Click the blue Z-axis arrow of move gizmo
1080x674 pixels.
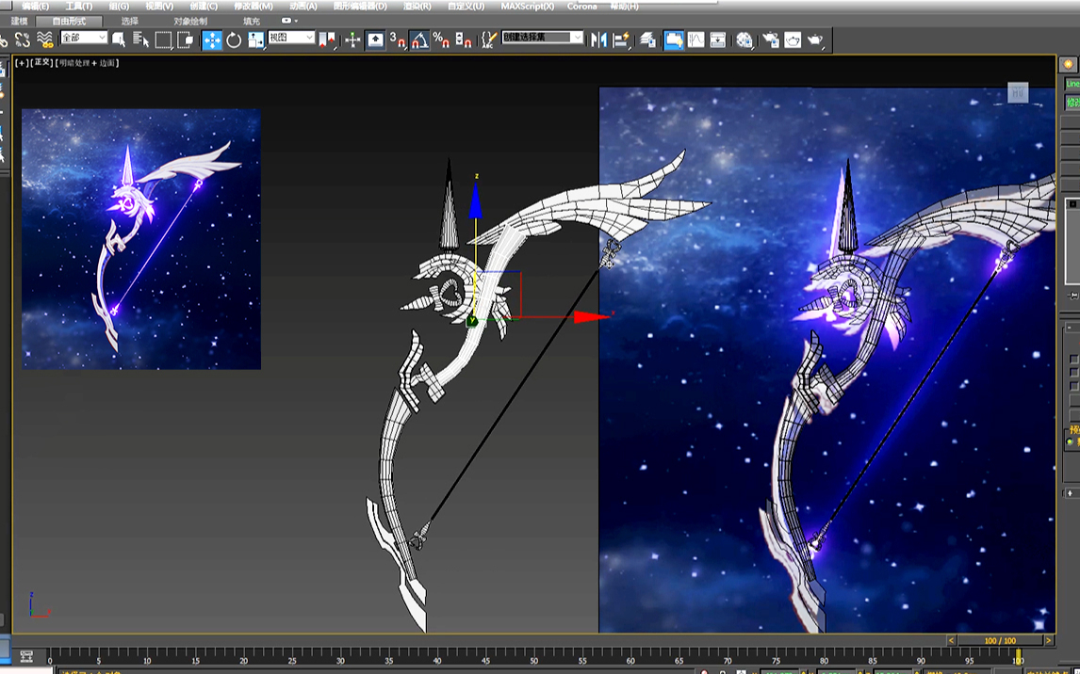(x=475, y=201)
